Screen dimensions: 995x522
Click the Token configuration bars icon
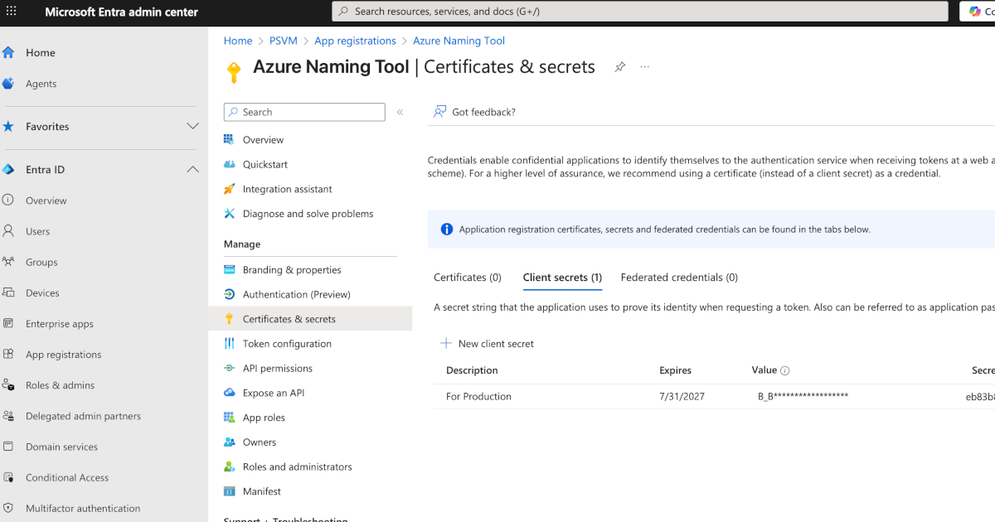[230, 343]
